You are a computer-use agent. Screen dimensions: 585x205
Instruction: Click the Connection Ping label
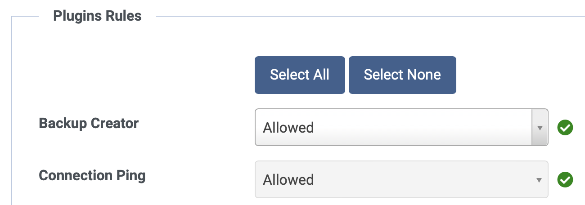[92, 175]
